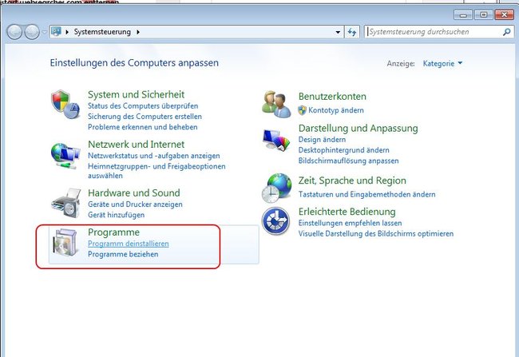Expand the arrow after Systemsteuerung in the breadcrumb
Screen dimensions: 519x357
(x=138, y=32)
